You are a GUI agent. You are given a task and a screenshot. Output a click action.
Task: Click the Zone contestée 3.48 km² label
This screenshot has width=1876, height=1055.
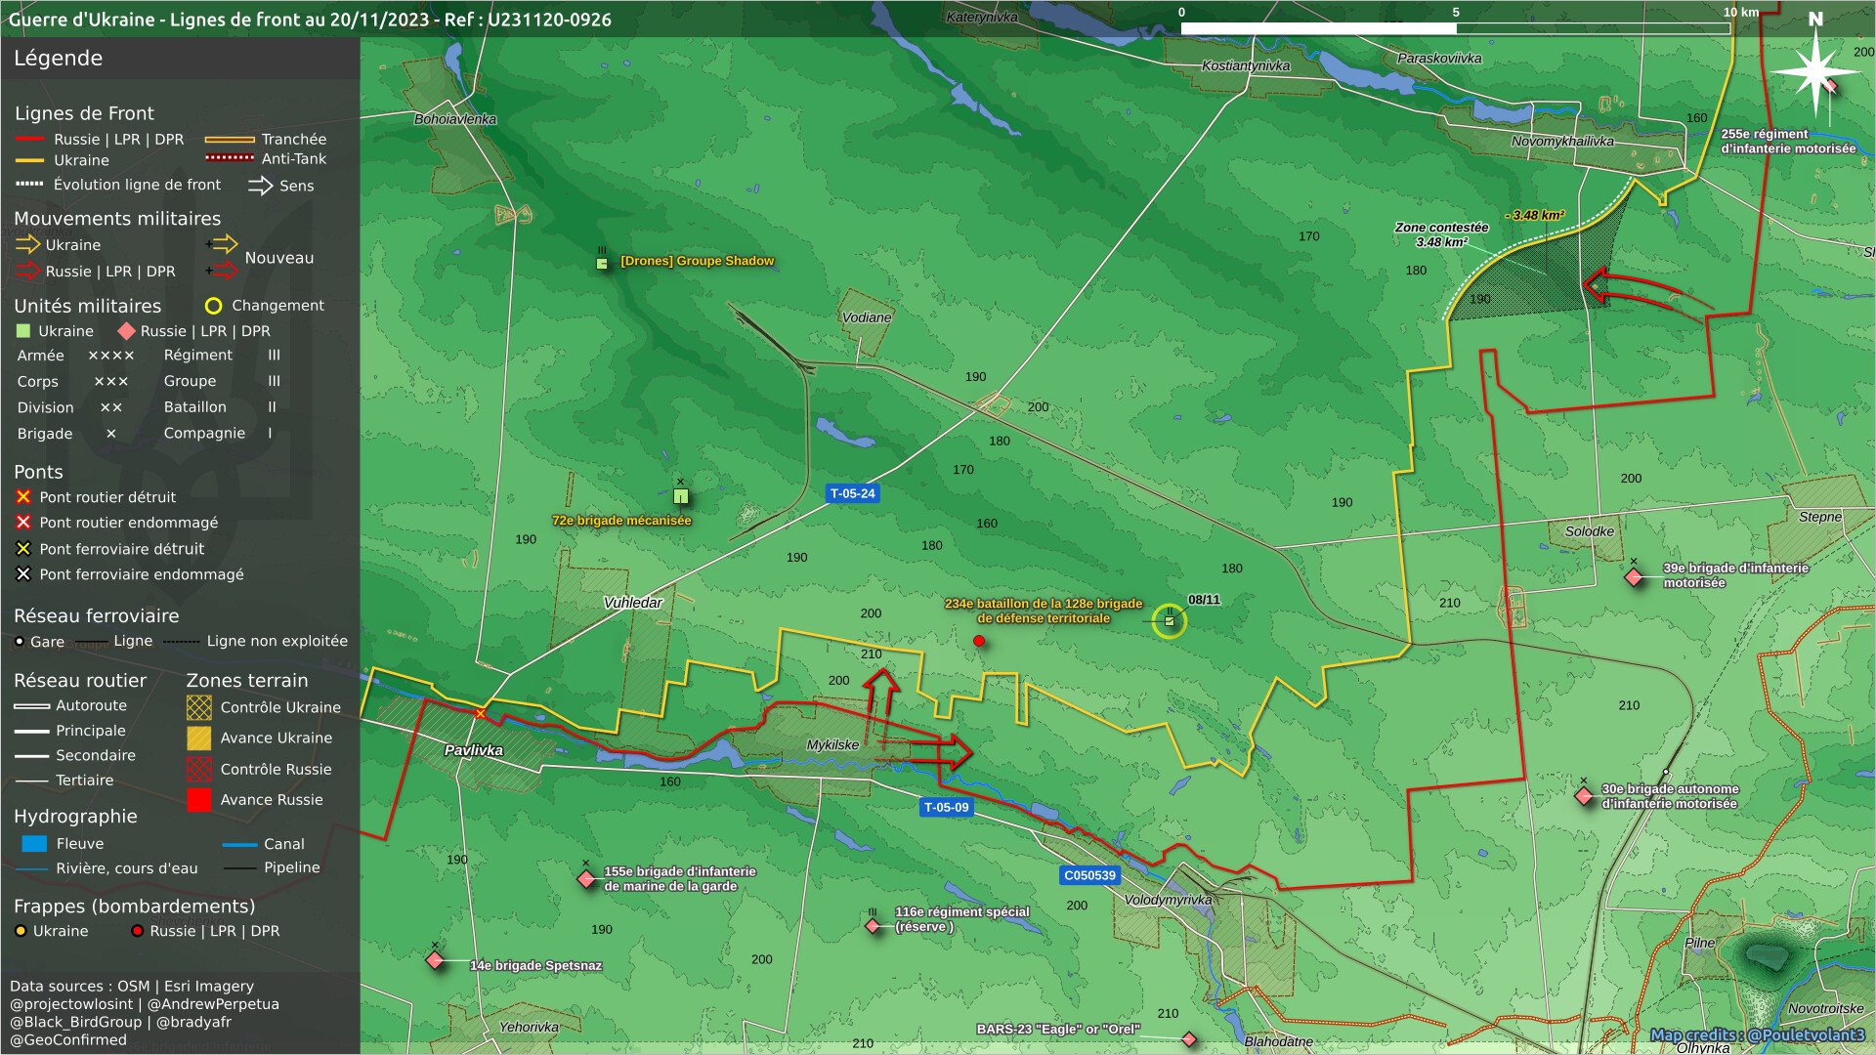pyautogui.click(x=1441, y=234)
